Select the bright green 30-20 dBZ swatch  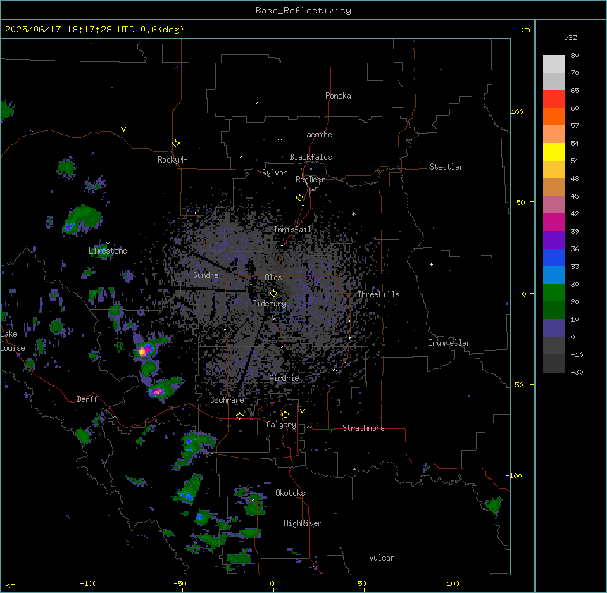pyautogui.click(x=553, y=293)
